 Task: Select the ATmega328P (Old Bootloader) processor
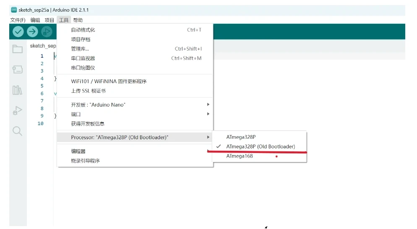[260, 147]
